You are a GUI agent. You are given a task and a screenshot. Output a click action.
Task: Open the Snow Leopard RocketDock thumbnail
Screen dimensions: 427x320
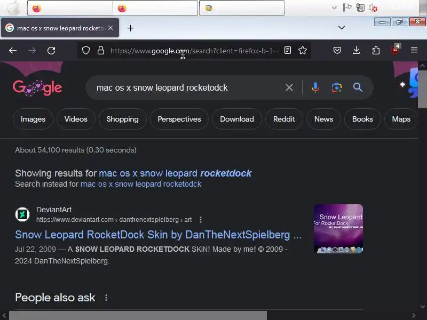pyautogui.click(x=338, y=229)
